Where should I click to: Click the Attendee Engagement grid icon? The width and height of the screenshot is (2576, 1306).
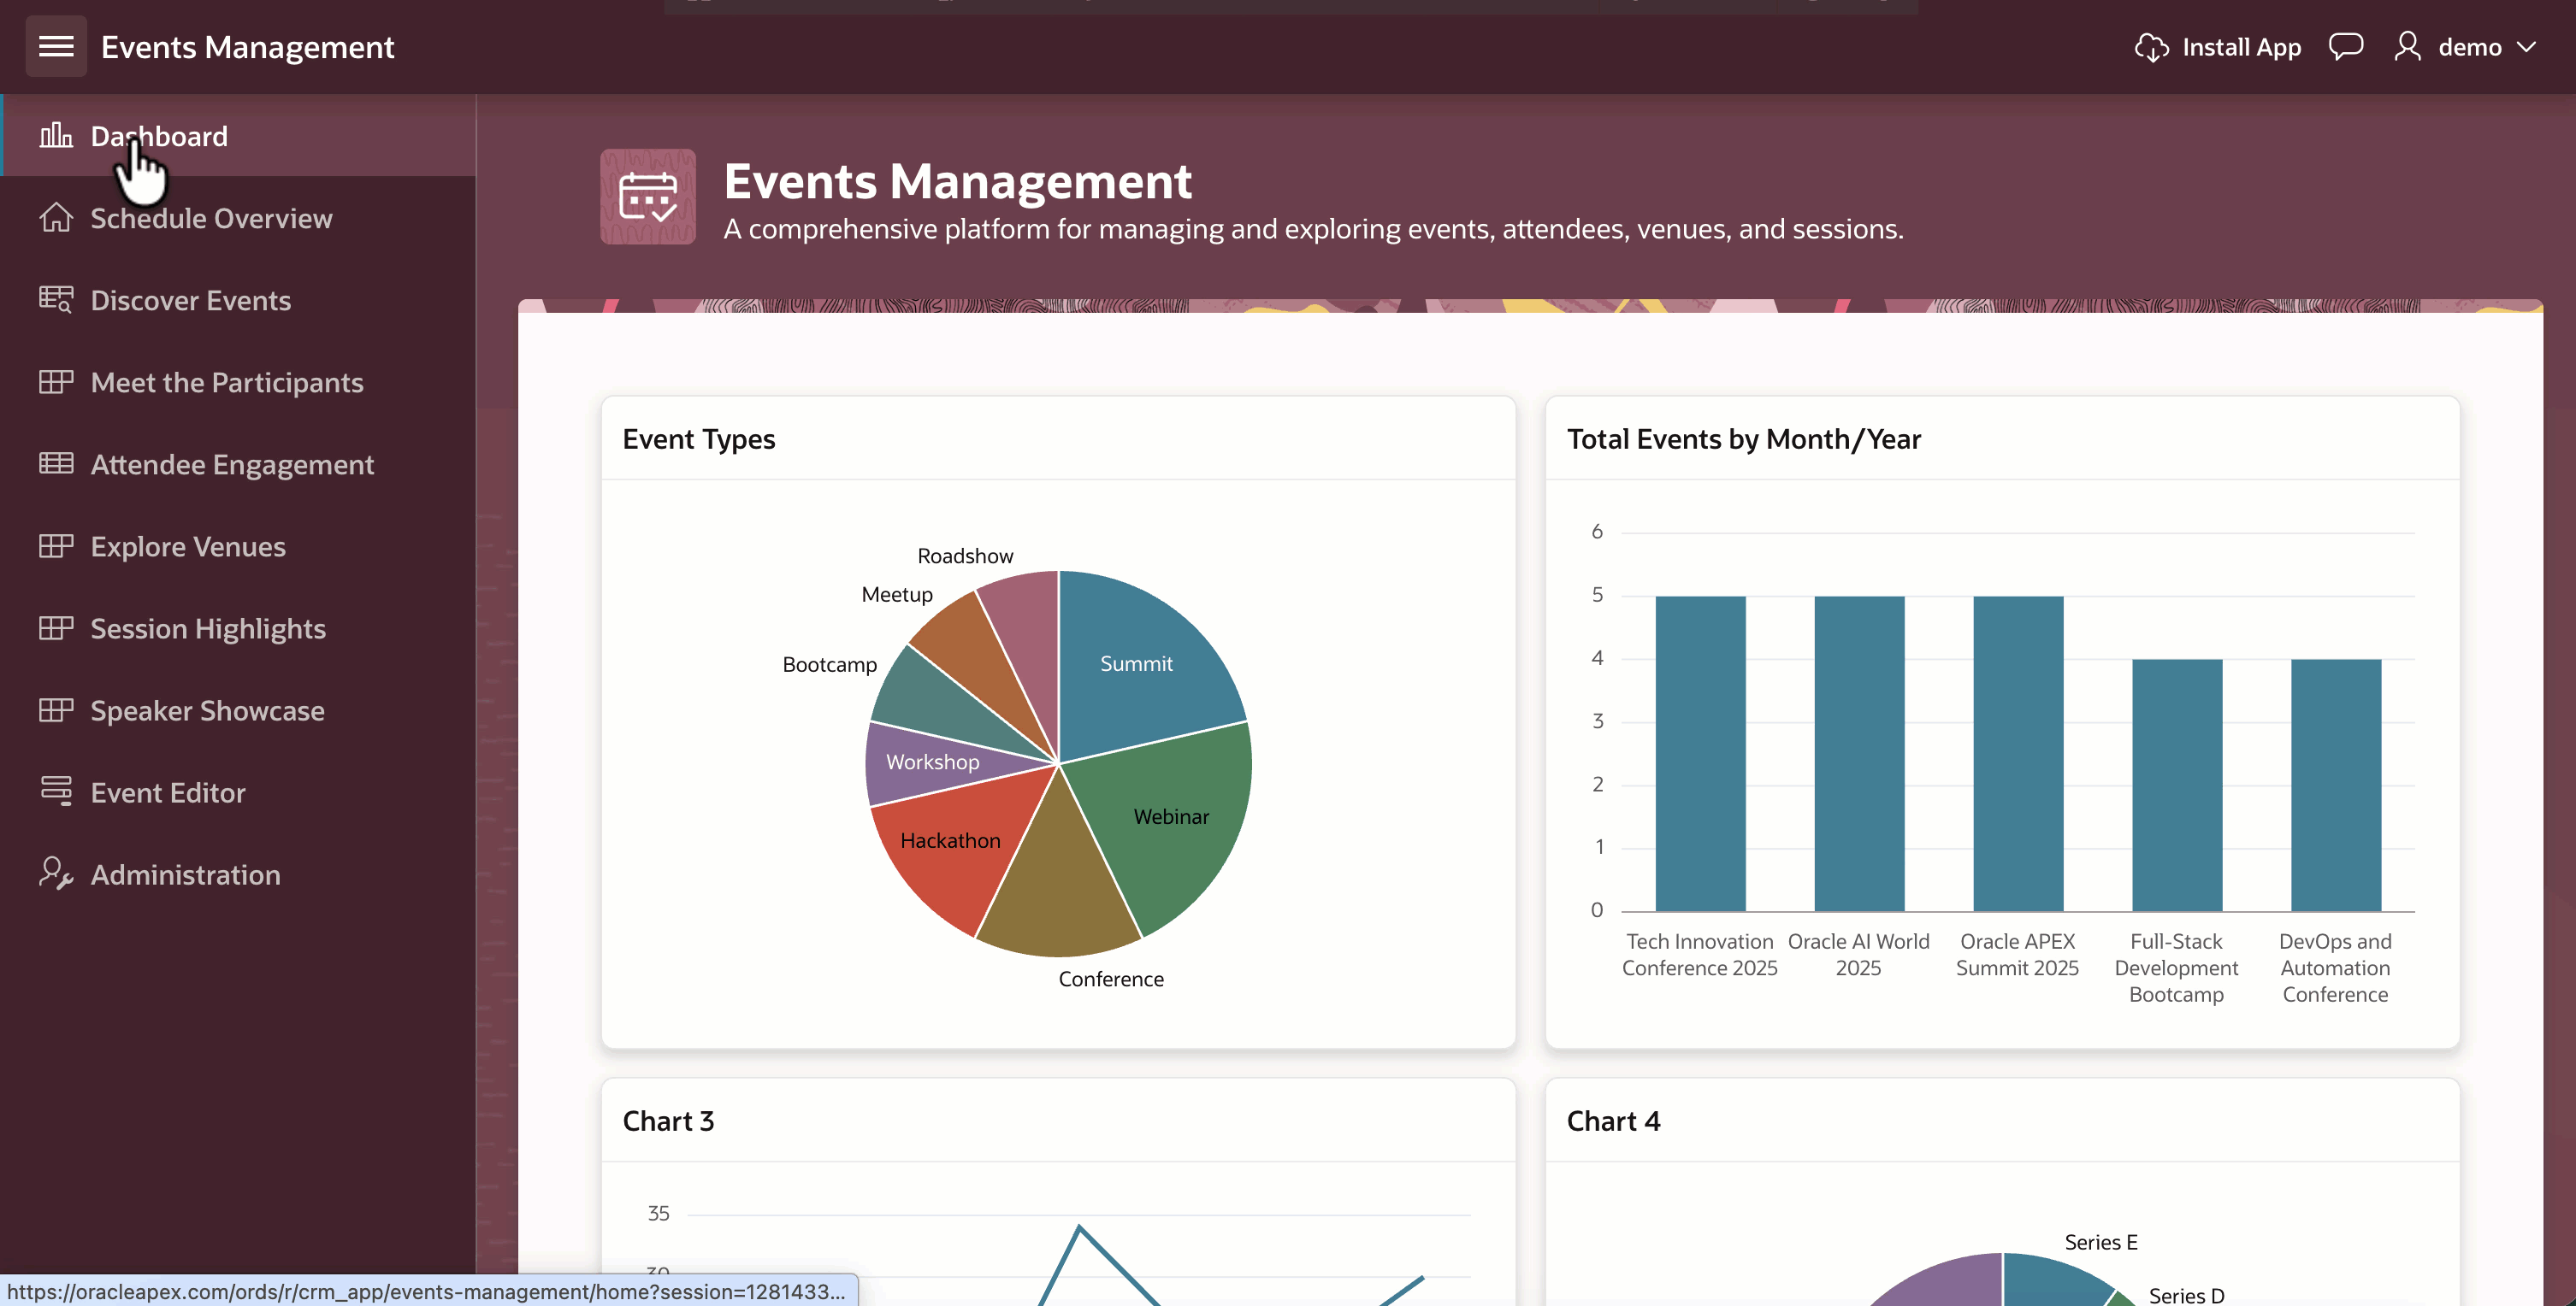coord(56,463)
